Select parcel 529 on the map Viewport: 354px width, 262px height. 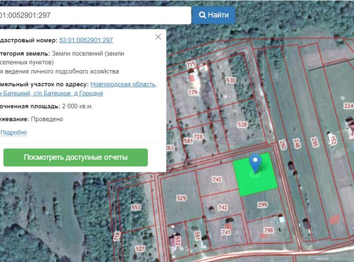tap(181, 198)
